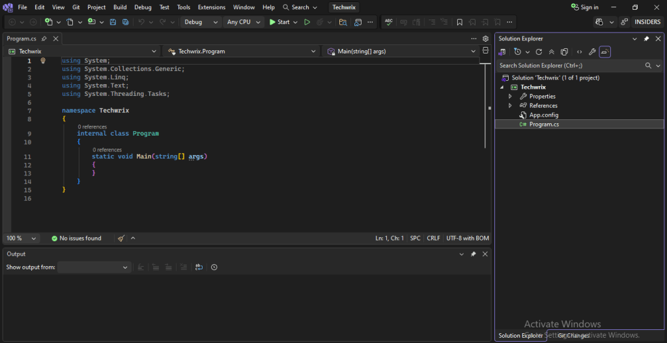The height and width of the screenshot is (343, 667).
Task: Toggle word wrap in Output panel
Action: pos(199,267)
